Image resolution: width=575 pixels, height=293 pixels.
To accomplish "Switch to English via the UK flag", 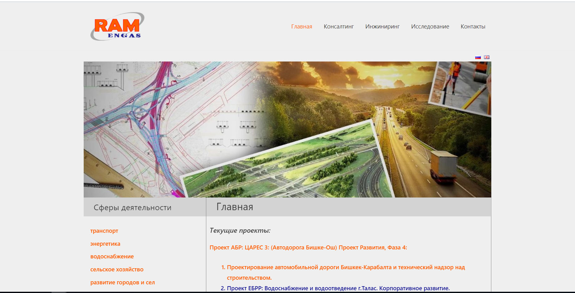I will (487, 57).
